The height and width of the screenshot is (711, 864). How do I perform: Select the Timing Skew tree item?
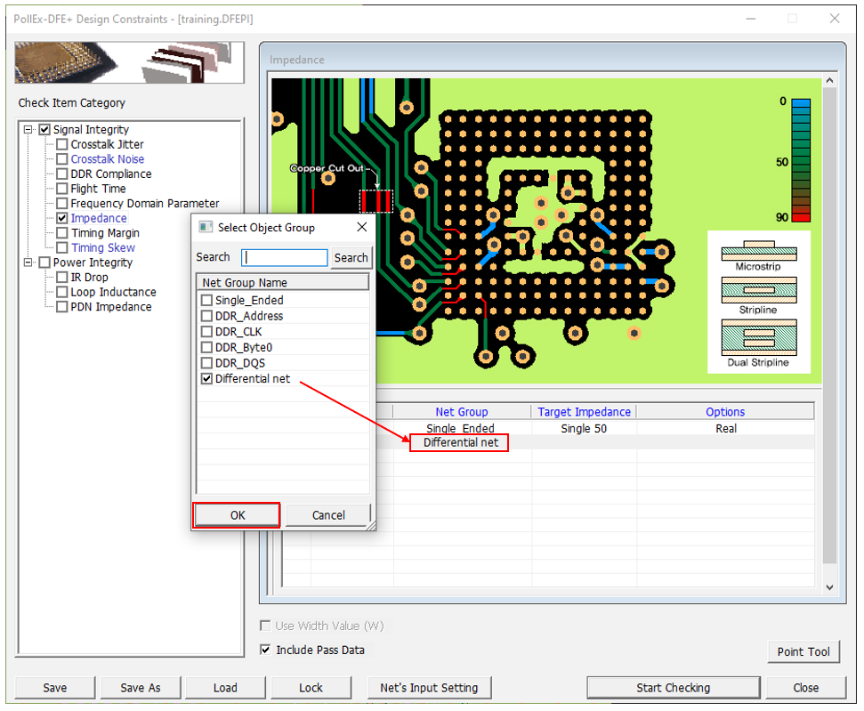point(103,247)
